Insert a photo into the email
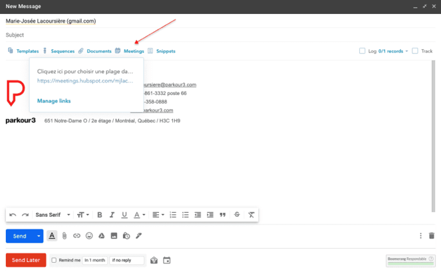Screen dimensions: 441x276 [114, 236]
